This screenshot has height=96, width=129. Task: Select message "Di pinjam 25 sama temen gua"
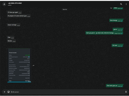pyautogui.click(x=19, y=16)
